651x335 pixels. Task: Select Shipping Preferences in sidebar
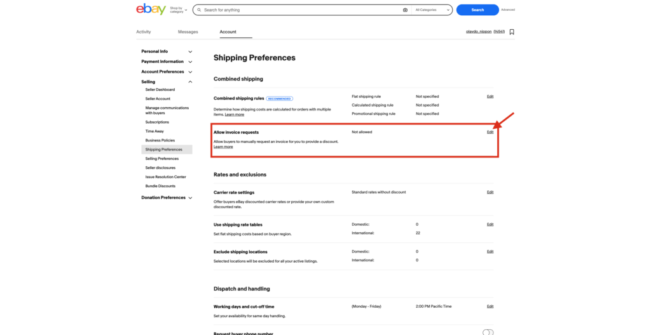167,149
